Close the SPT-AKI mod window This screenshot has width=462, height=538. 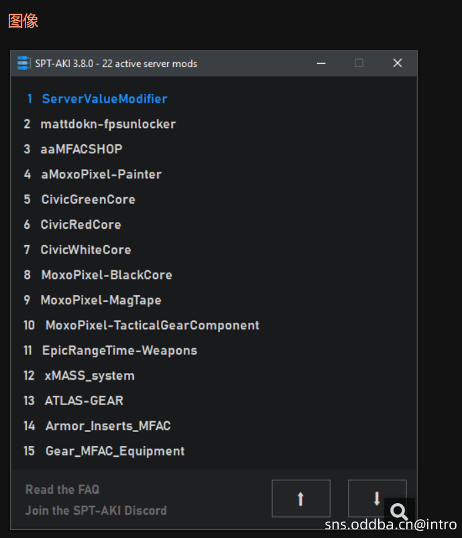click(x=398, y=63)
